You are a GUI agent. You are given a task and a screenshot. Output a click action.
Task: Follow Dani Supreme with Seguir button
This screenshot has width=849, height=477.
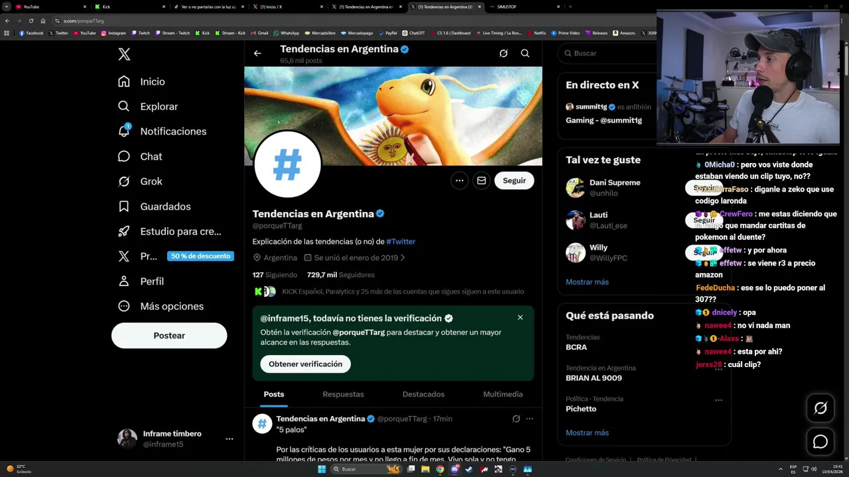(x=704, y=188)
